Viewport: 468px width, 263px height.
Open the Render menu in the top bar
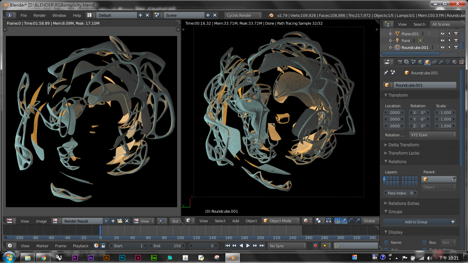[40, 15]
